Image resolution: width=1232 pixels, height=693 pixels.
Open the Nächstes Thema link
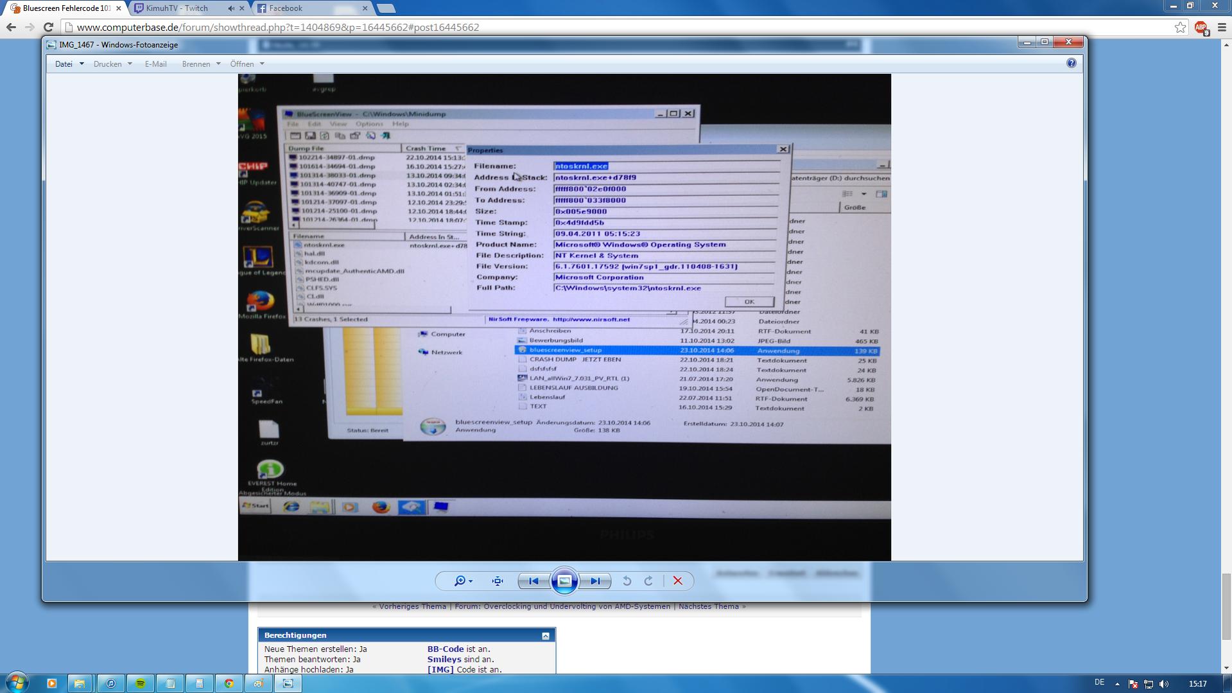[x=708, y=606]
